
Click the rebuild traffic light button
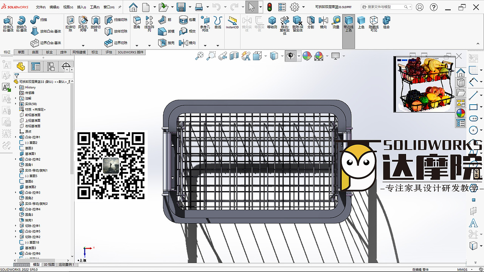pyautogui.click(x=270, y=7)
